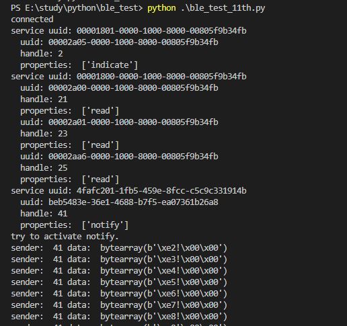Screen dimensions: 347x326
Task: Click the ['indicate'] properties text
Action: click(110, 65)
